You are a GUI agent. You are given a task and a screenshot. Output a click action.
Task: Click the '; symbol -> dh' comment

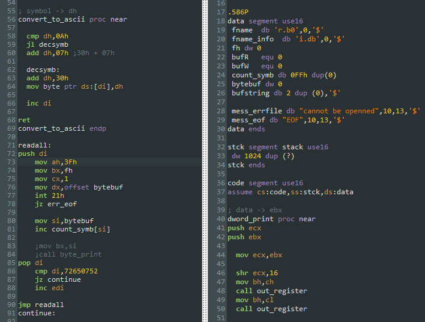(x=47, y=11)
